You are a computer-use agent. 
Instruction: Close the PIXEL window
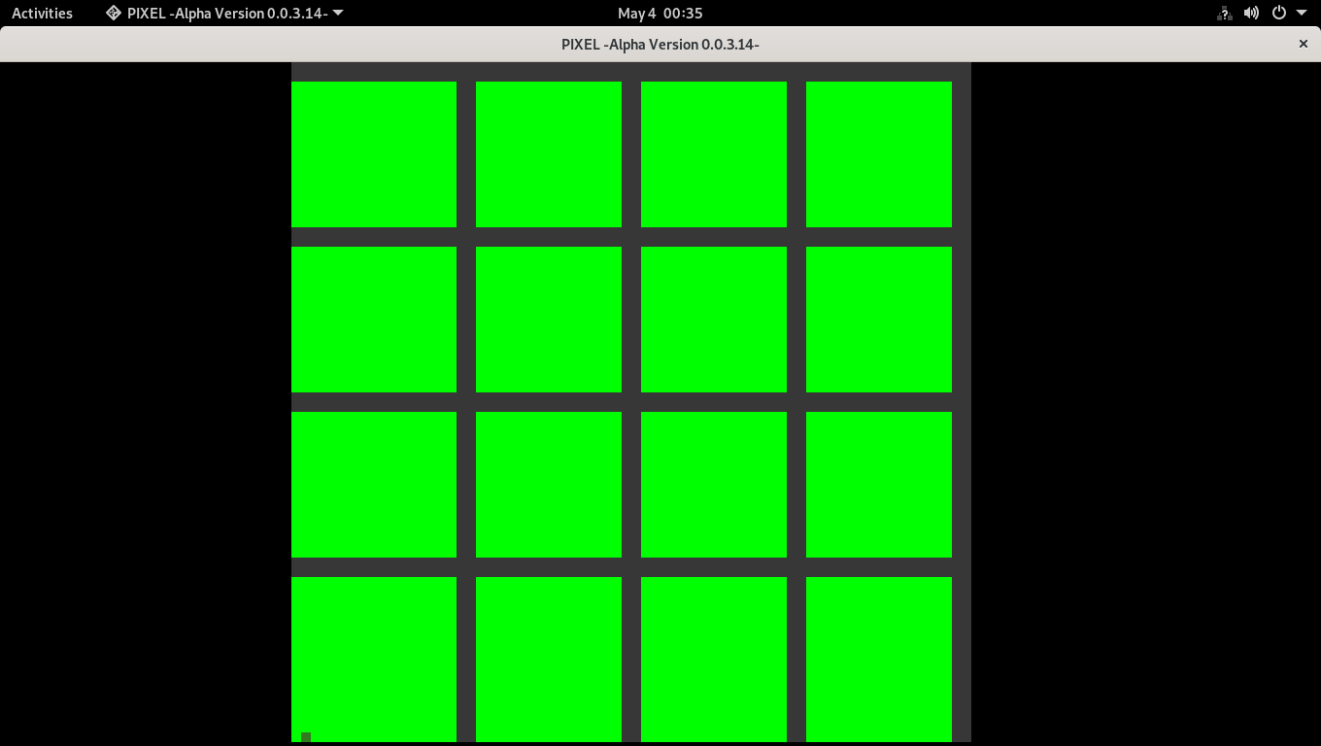point(1304,44)
